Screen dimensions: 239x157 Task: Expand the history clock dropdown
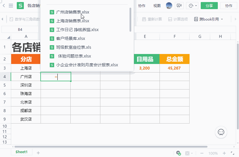pos(192,6)
